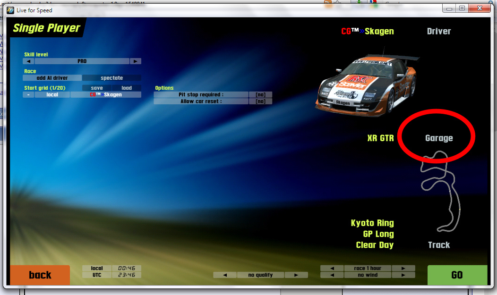Select CG Skagen in start grid
Viewport: 497px width, 295px height.
click(106, 95)
